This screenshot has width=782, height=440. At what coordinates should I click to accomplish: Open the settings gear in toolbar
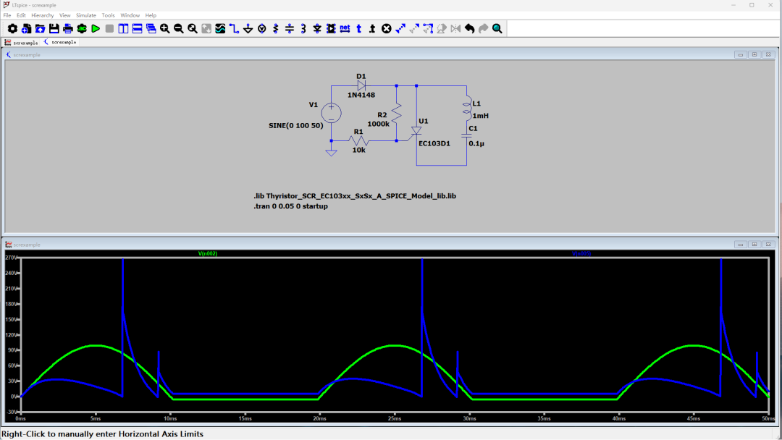click(12, 29)
